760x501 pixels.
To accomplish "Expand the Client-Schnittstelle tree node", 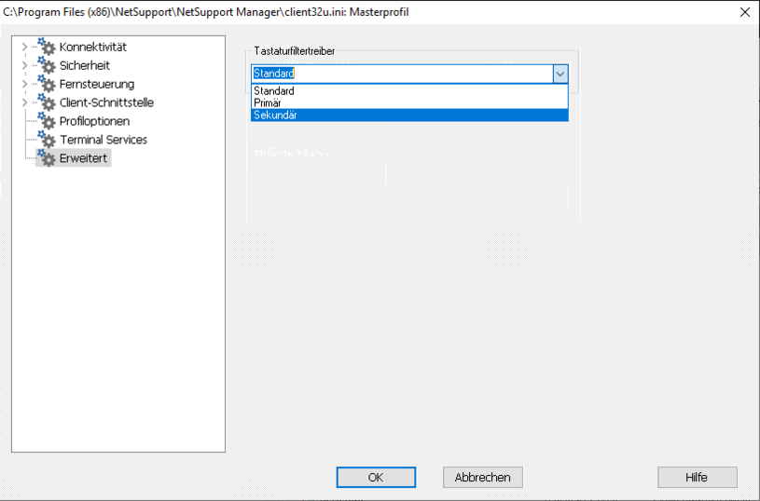I will [24, 102].
